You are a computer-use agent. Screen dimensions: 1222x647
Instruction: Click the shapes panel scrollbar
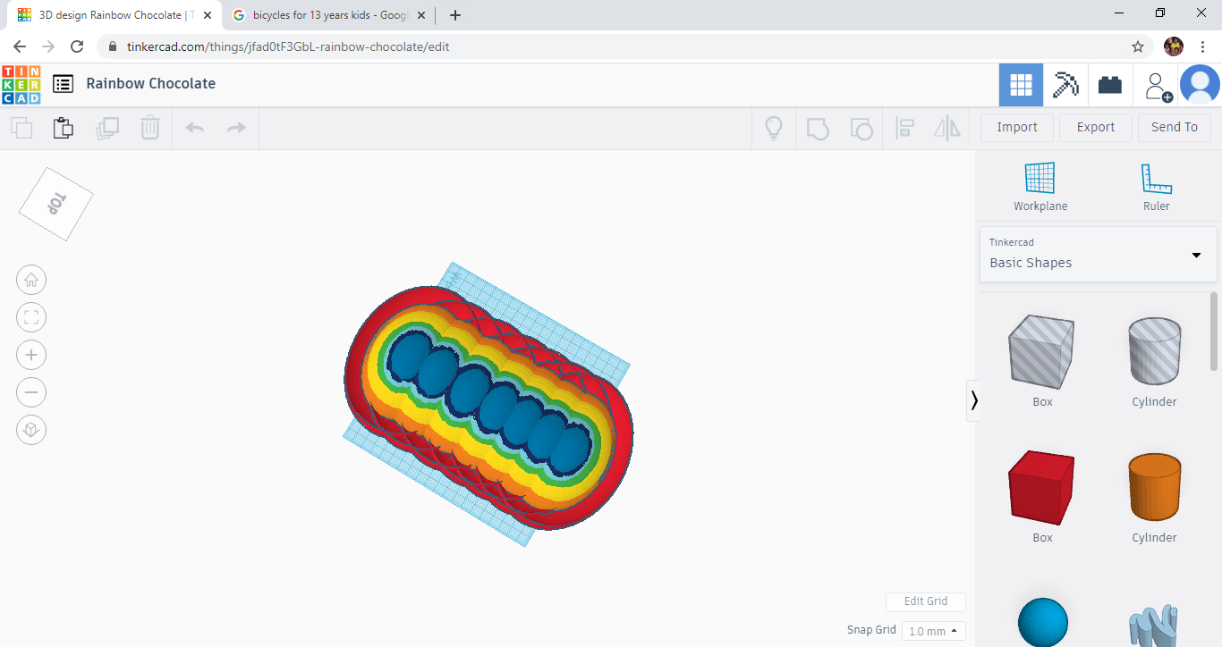[x=1214, y=331]
